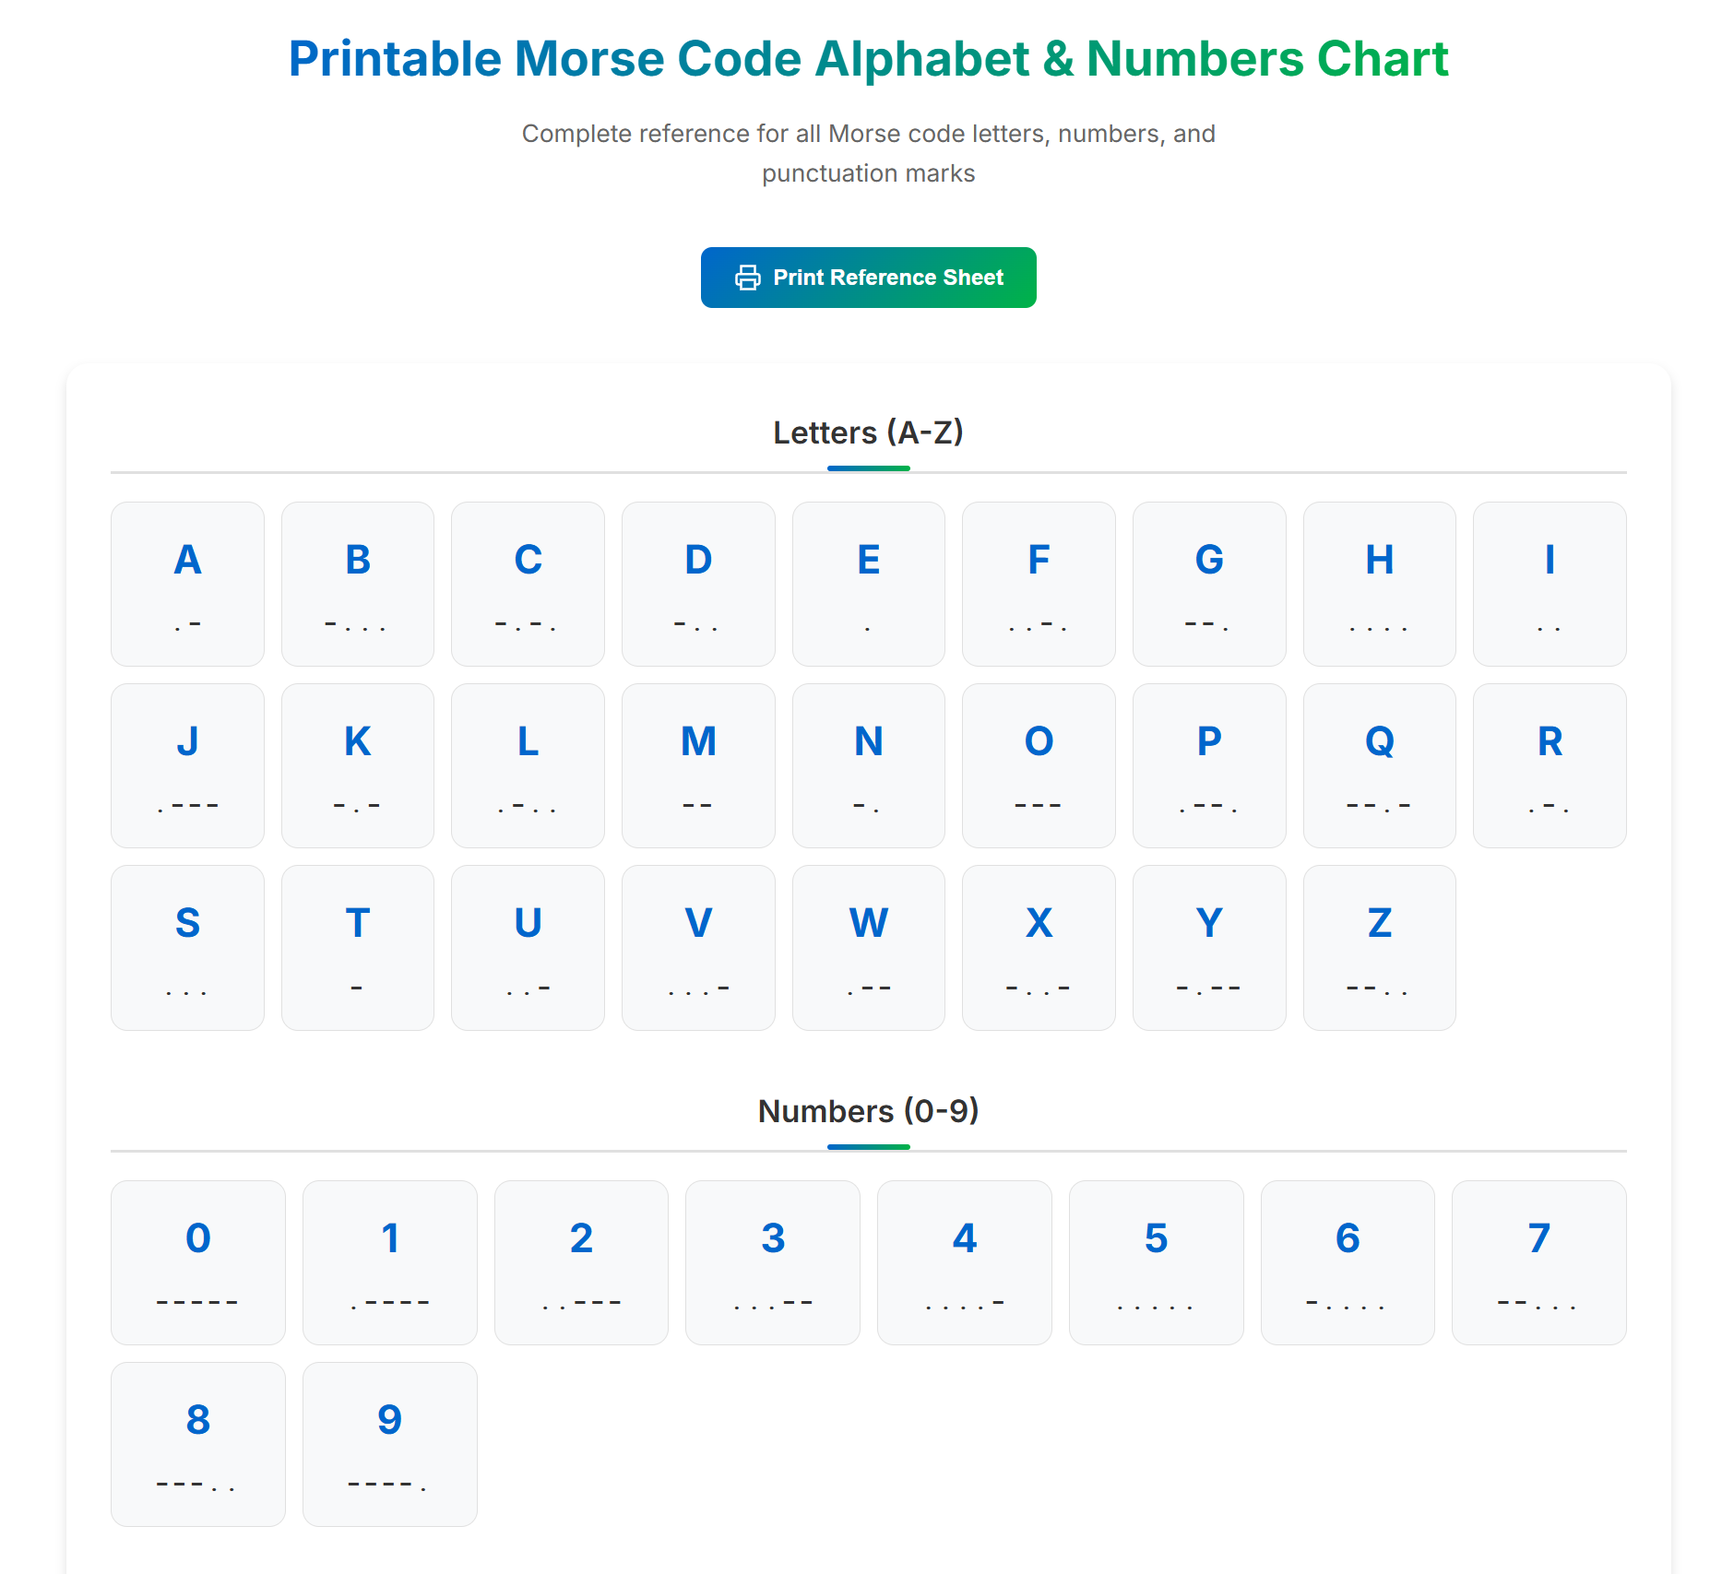Select the page title text at the top
1710x1574 pixels.
pyautogui.click(x=868, y=58)
